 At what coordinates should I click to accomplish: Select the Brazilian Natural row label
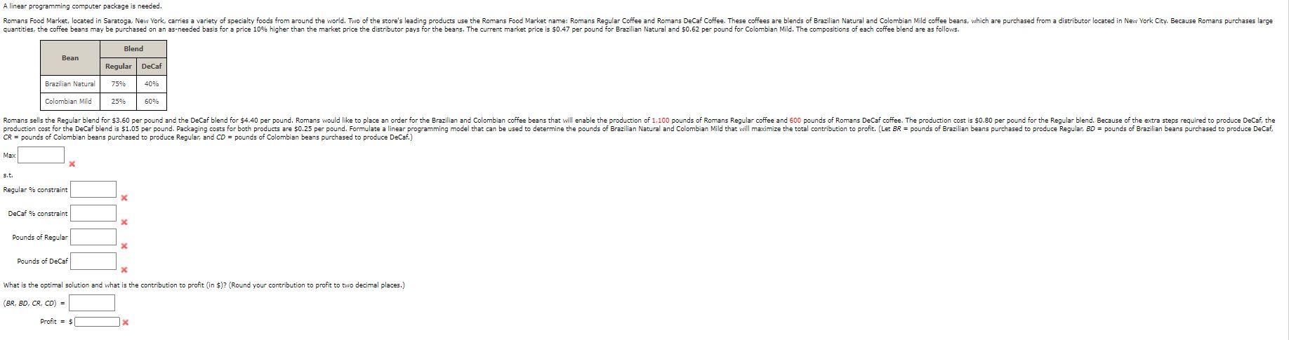click(70, 84)
